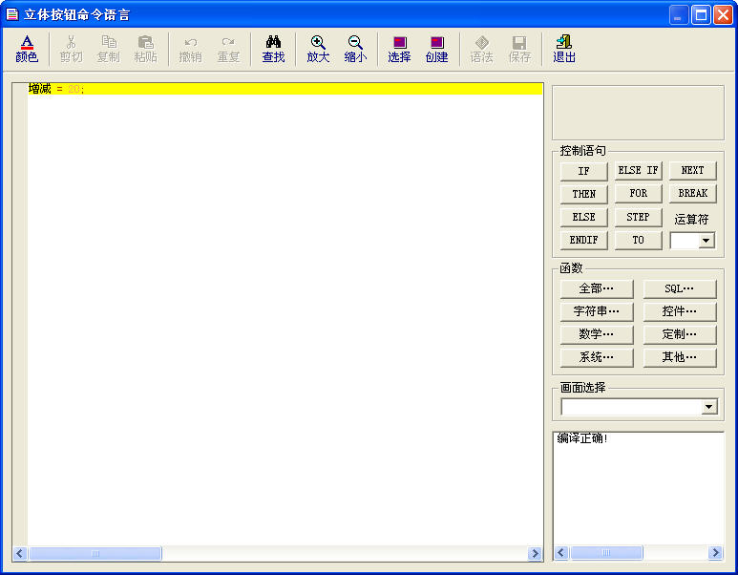Insert the ELSE IF statement
738x575 pixels.
(638, 171)
